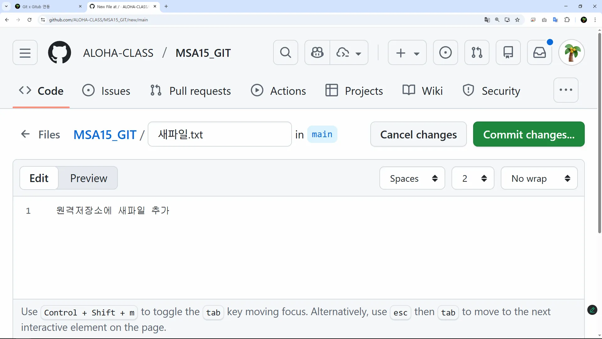
Task: Open the repositories icon in header
Action: pos(508,52)
